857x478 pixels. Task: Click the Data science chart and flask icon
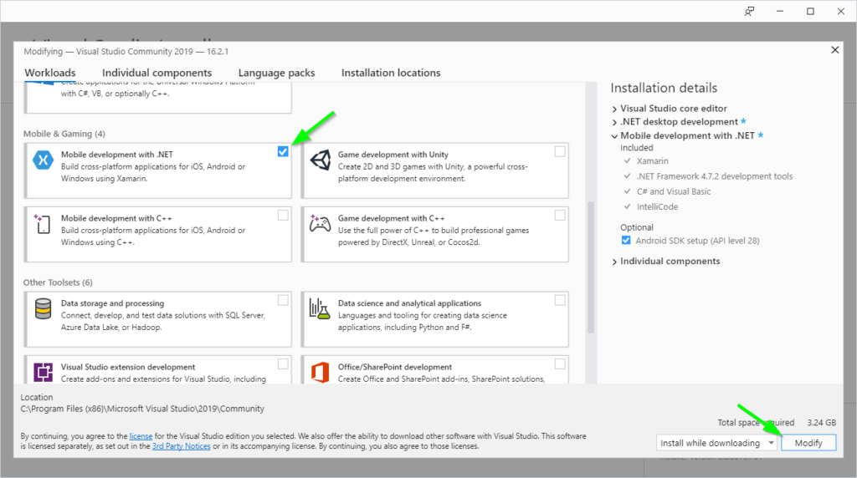tap(320, 309)
